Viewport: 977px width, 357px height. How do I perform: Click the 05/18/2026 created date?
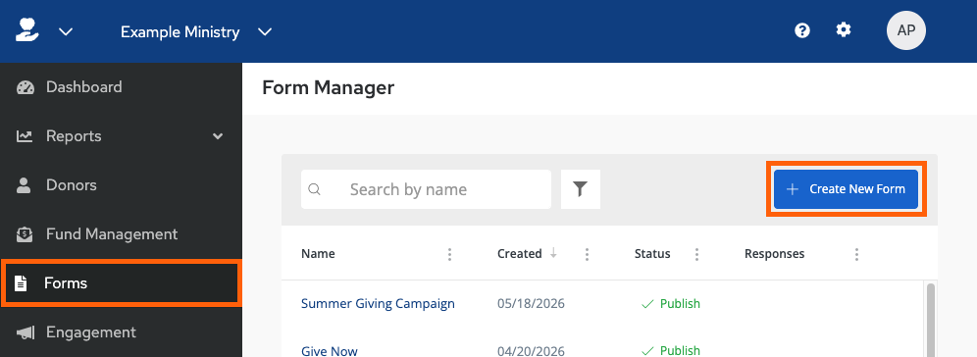tap(531, 304)
